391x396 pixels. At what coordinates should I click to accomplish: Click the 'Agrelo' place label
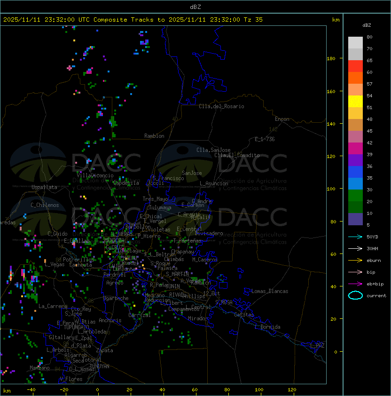coord(115,283)
